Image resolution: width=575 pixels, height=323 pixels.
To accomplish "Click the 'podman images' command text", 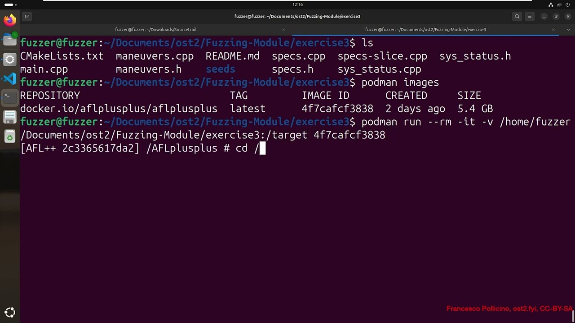I will pyautogui.click(x=400, y=83).
